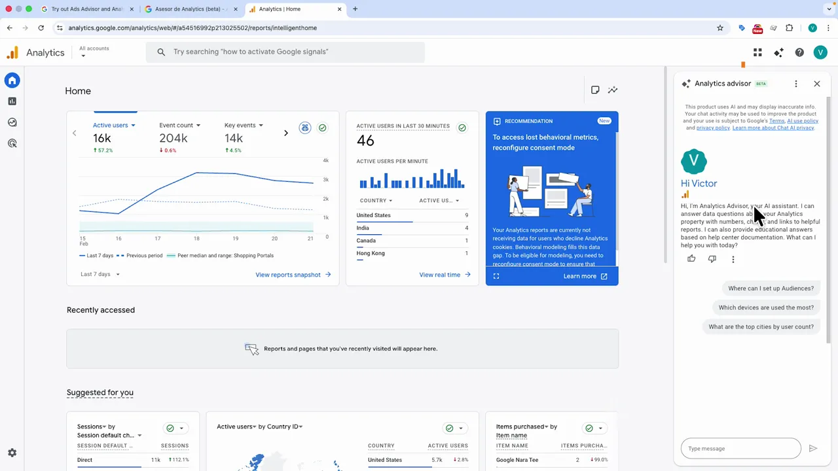The image size is (838, 471).
Task: Open the Items purchased dropdown in the Suggested card
Action: pyautogui.click(x=522, y=427)
